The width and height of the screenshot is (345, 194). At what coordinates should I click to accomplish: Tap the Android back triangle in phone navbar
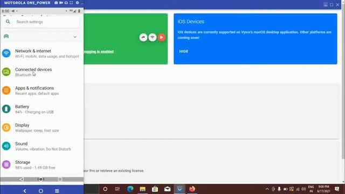click(x=22, y=179)
